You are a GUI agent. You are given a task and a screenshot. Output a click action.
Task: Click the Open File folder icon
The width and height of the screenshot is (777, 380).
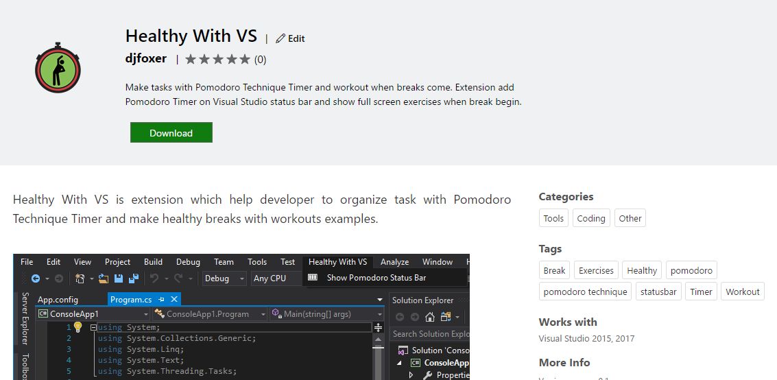104,278
